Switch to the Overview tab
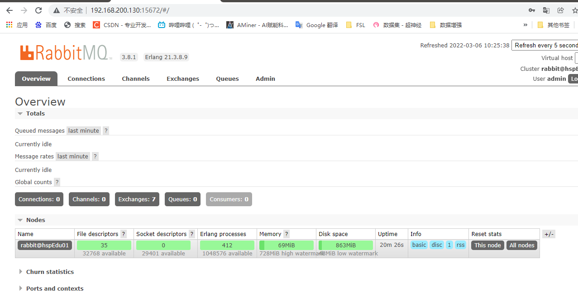Viewport: 578px width, 301px height. tap(36, 79)
